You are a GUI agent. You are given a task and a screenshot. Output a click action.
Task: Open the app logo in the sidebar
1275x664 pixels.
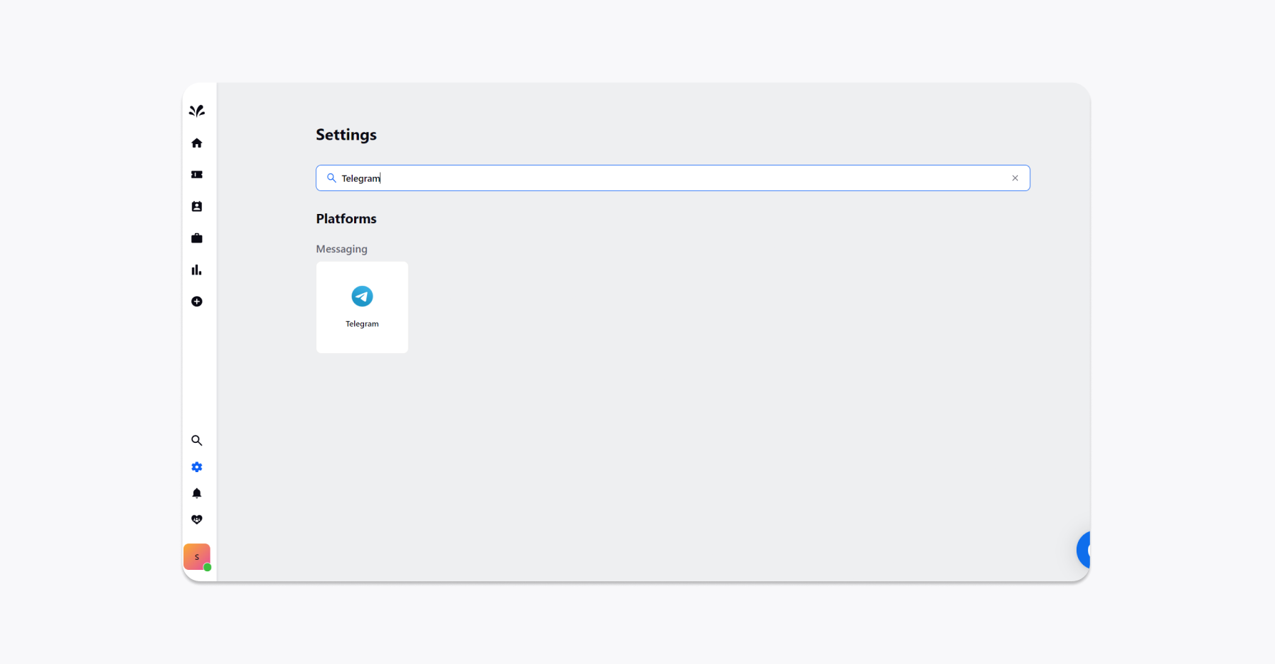click(197, 111)
